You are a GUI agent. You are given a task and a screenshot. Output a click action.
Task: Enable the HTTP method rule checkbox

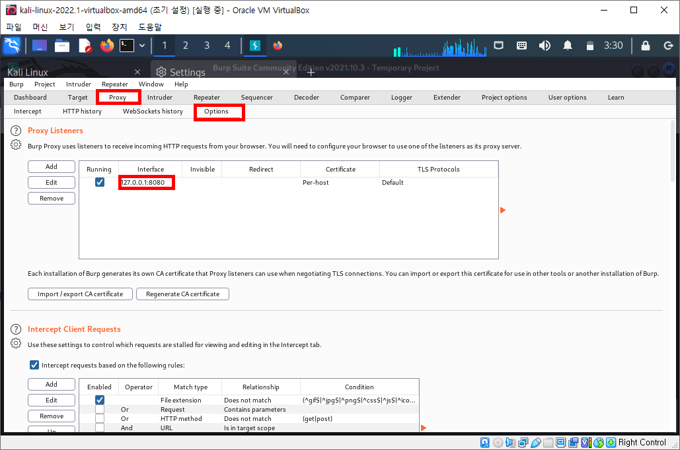tap(100, 418)
